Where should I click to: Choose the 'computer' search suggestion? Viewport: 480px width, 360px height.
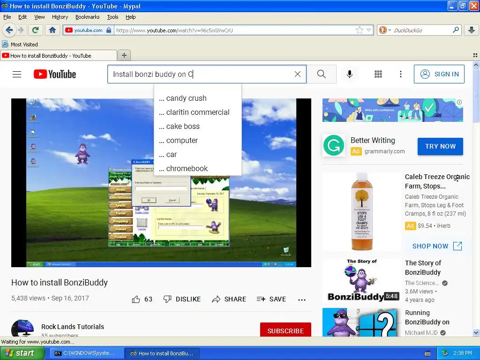(198, 141)
